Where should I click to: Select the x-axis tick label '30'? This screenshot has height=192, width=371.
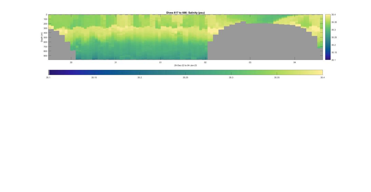click(71, 62)
